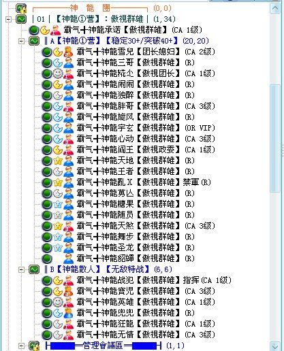Click the green channel icon beside 01【神龍①营】

point(21,19)
